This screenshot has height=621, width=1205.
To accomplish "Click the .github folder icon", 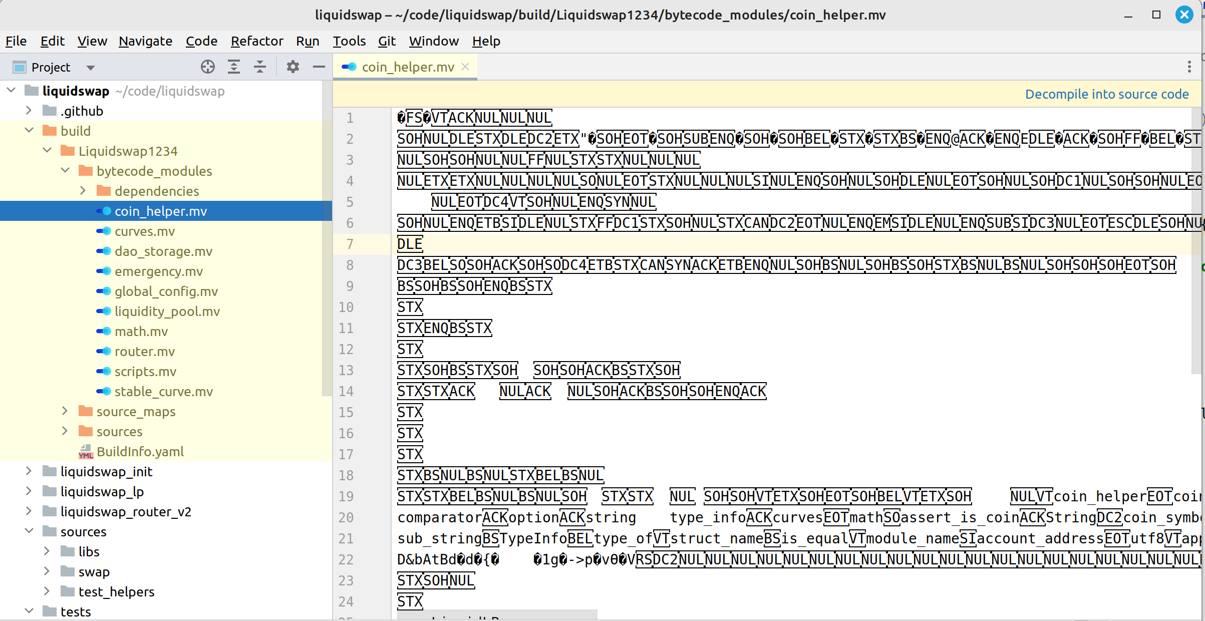I will (50, 111).
